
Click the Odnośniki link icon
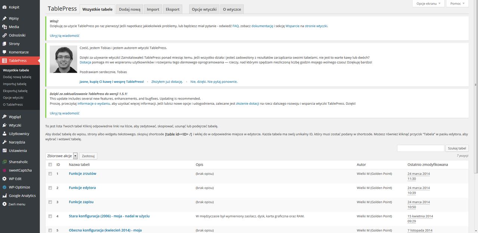pos(4,35)
